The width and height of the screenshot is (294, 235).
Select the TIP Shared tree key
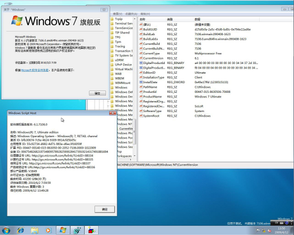click(122, 33)
